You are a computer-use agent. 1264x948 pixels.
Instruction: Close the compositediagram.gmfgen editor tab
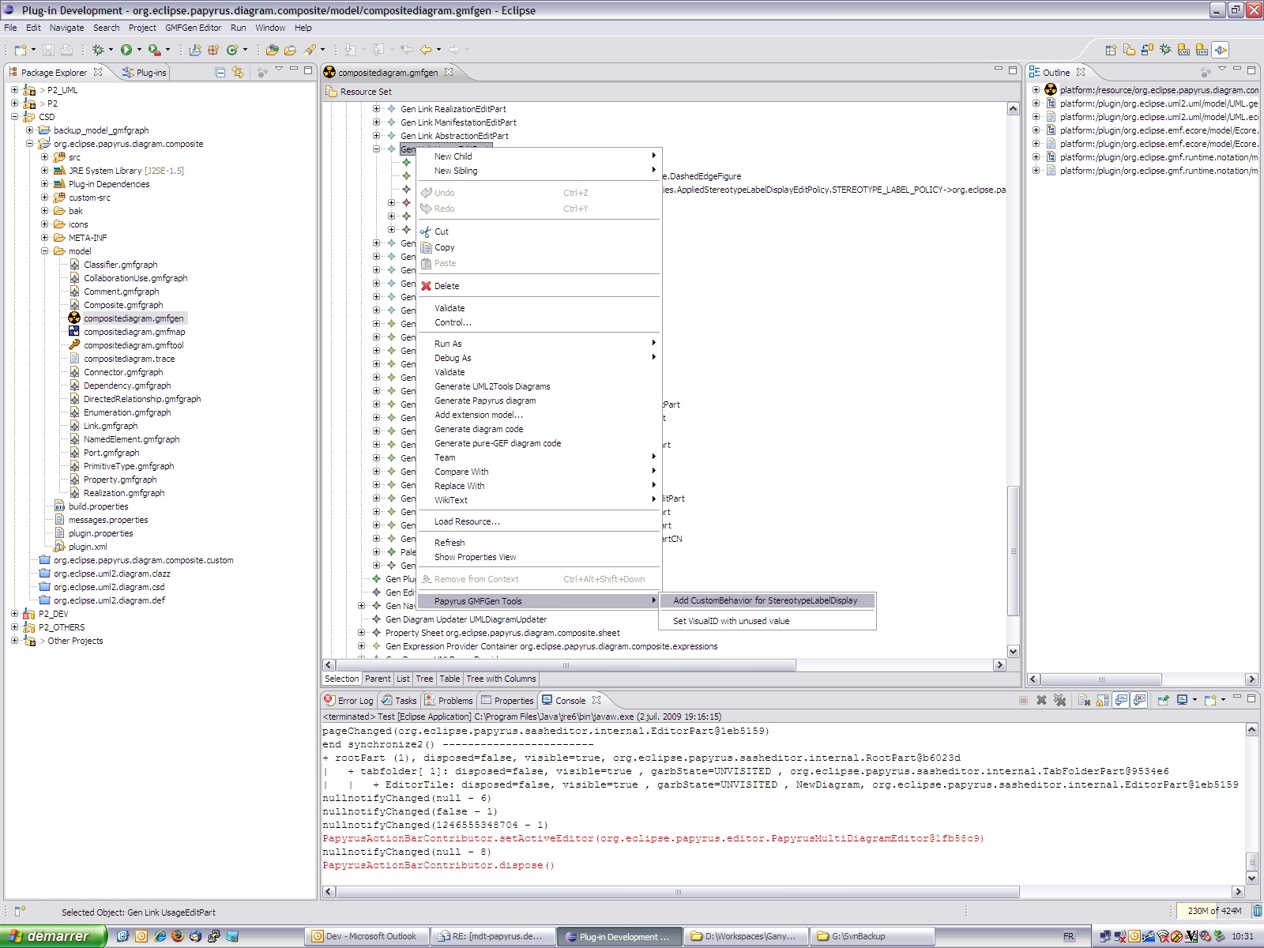pos(449,72)
